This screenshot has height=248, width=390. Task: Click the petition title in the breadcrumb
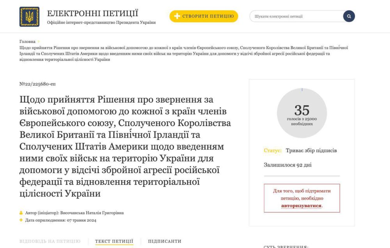(x=183, y=53)
